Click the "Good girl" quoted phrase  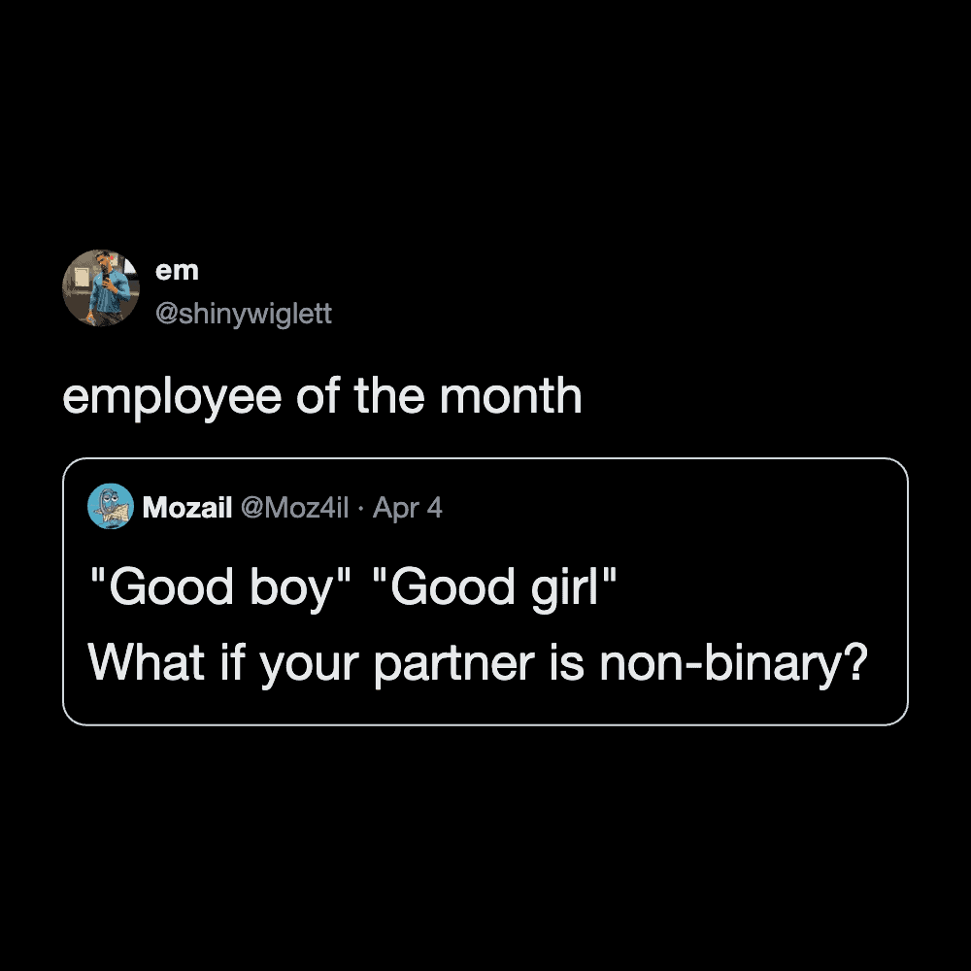click(x=494, y=587)
